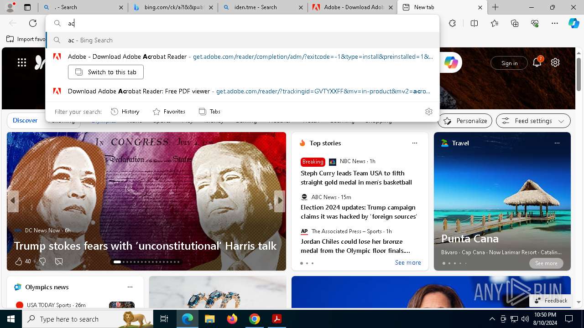Open the tab actions menu icon
This screenshot has width=584, height=328.
(27, 7)
